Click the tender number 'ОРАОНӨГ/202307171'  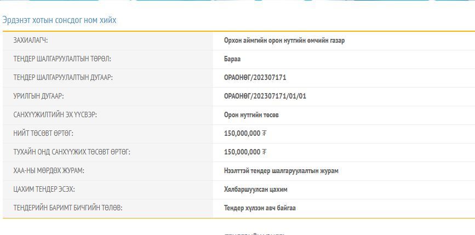[x=255, y=78]
